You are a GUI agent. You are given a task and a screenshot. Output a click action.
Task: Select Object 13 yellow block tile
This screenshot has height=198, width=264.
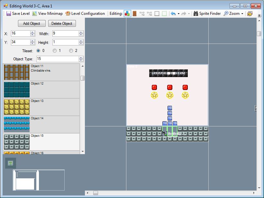[41, 107]
